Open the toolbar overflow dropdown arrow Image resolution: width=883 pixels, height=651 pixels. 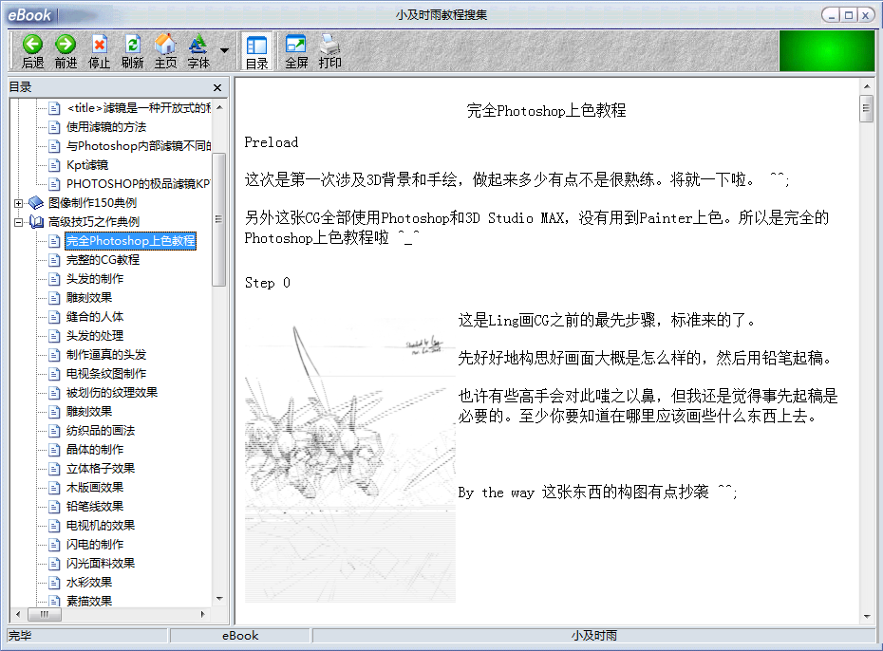tap(225, 50)
